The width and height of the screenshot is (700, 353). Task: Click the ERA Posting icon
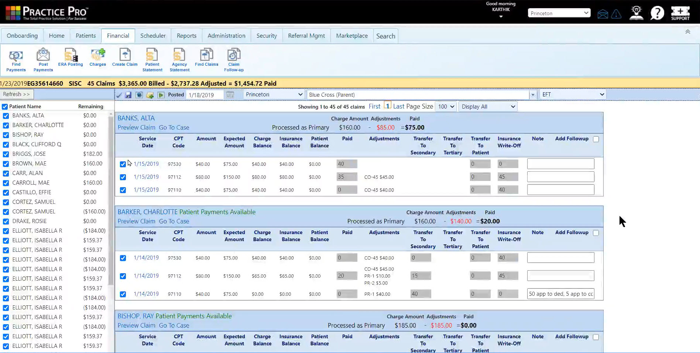click(x=71, y=57)
